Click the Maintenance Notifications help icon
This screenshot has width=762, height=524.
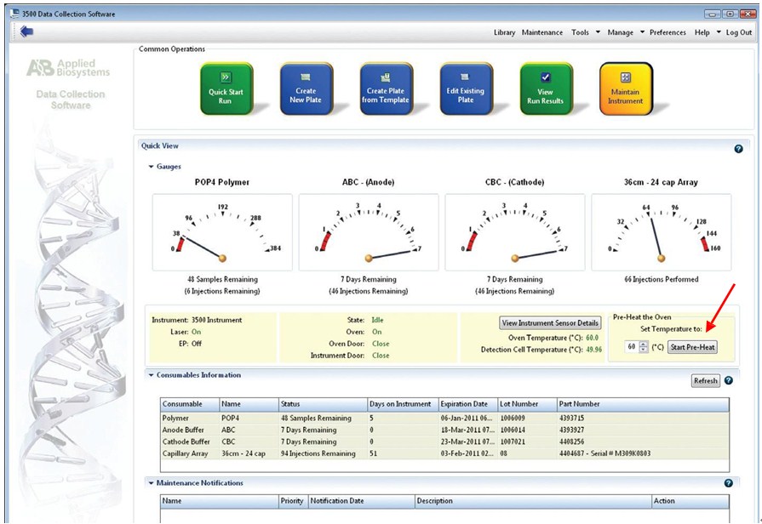click(x=729, y=483)
